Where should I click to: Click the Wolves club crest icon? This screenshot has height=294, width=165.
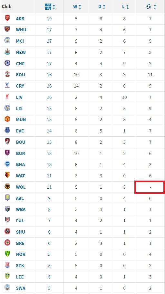click(7, 186)
